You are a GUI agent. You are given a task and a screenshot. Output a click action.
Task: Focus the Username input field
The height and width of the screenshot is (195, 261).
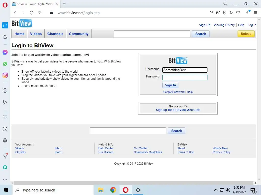point(185,70)
